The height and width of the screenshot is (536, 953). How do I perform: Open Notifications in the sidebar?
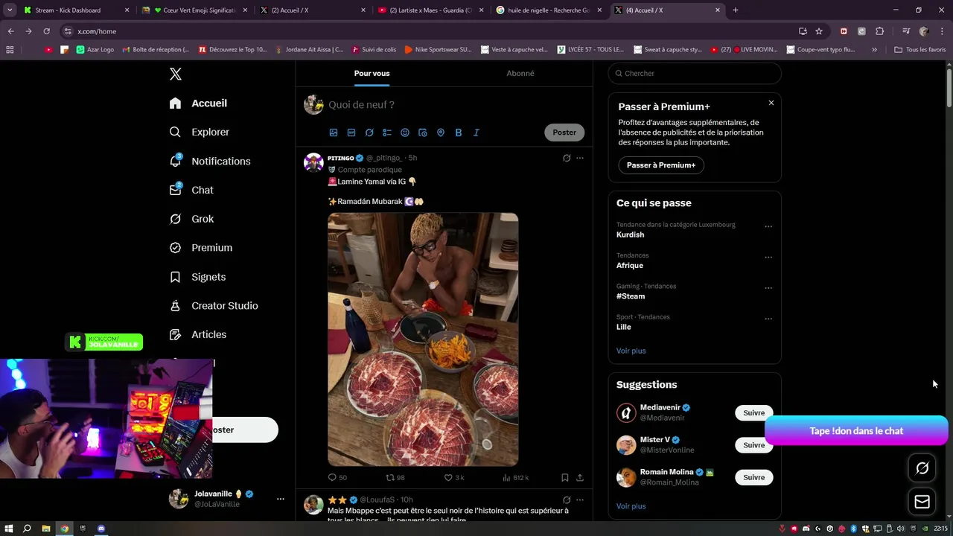(210, 161)
